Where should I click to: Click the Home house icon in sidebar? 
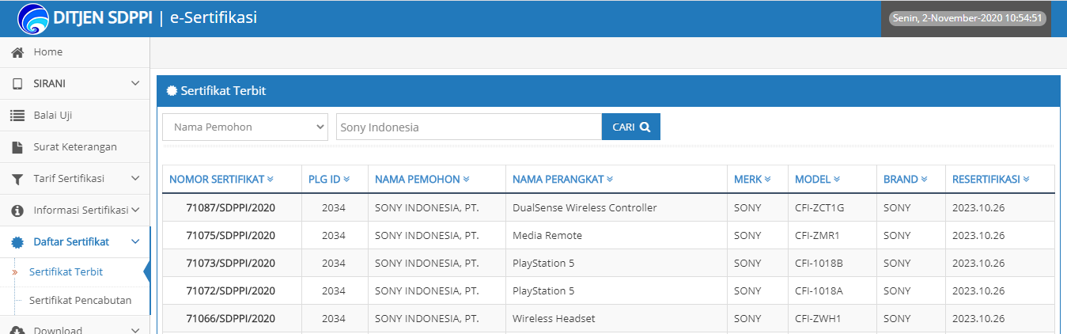17,52
